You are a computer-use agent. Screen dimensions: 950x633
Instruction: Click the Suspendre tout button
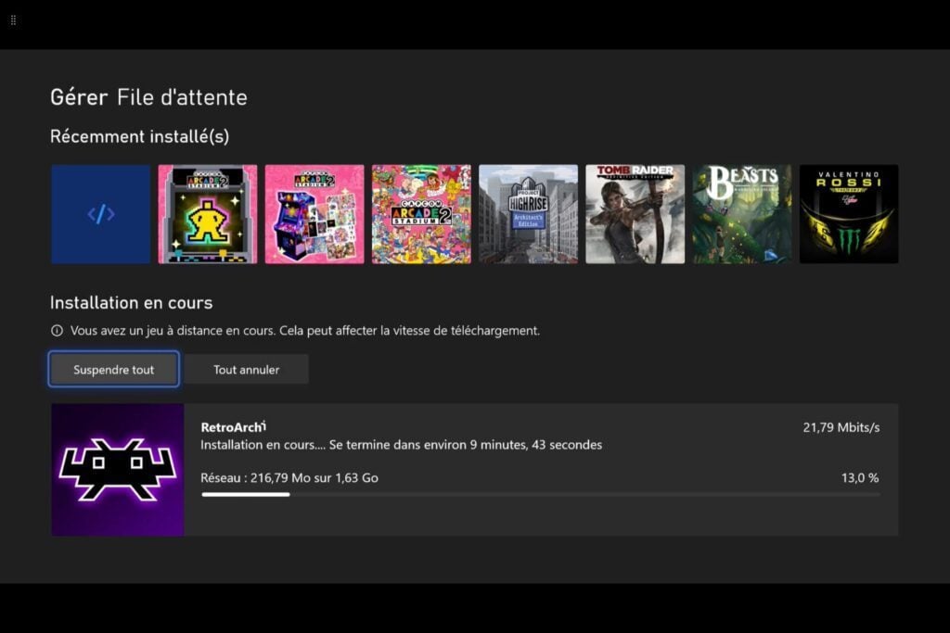point(114,369)
